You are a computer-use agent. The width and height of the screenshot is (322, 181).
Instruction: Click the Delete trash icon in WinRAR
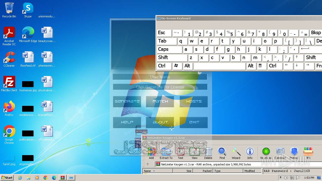pyautogui.click(x=208, y=153)
